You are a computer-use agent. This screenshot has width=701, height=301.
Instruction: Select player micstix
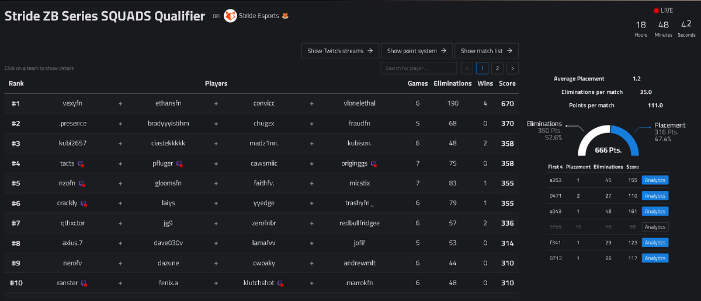(360, 183)
